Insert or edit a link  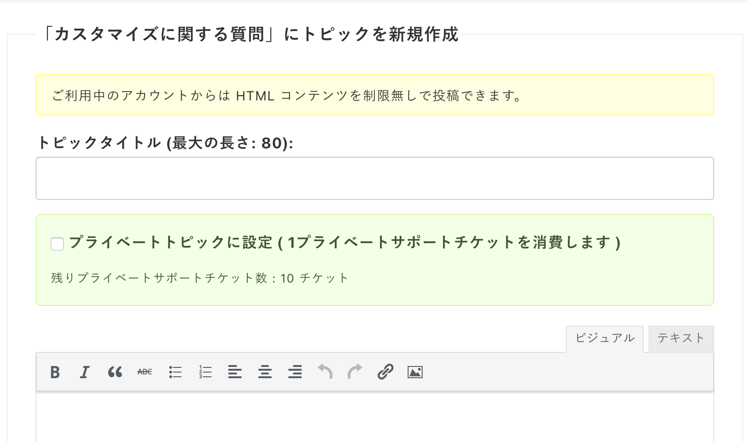click(385, 372)
